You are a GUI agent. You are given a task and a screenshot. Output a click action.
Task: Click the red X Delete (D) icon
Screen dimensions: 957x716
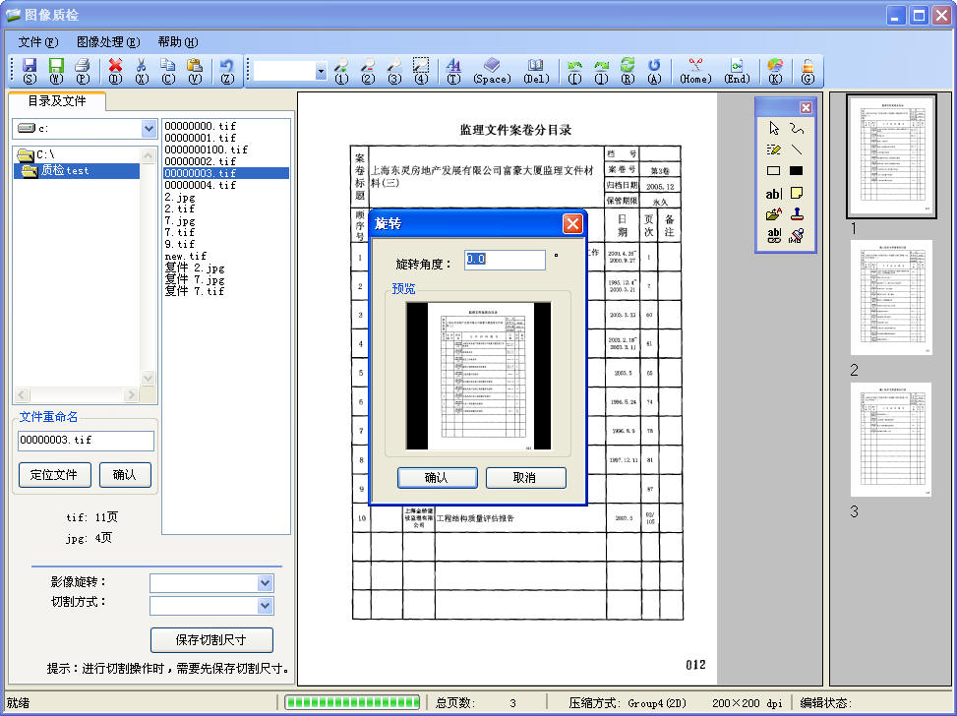115,67
